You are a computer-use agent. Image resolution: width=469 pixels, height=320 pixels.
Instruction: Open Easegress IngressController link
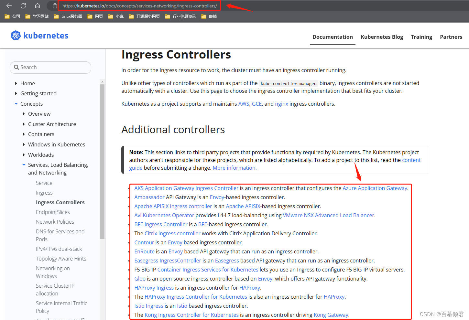pyautogui.click(x=168, y=261)
